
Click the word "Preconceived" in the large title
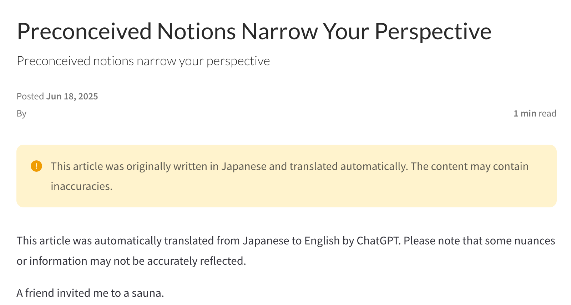pyautogui.click(x=84, y=31)
